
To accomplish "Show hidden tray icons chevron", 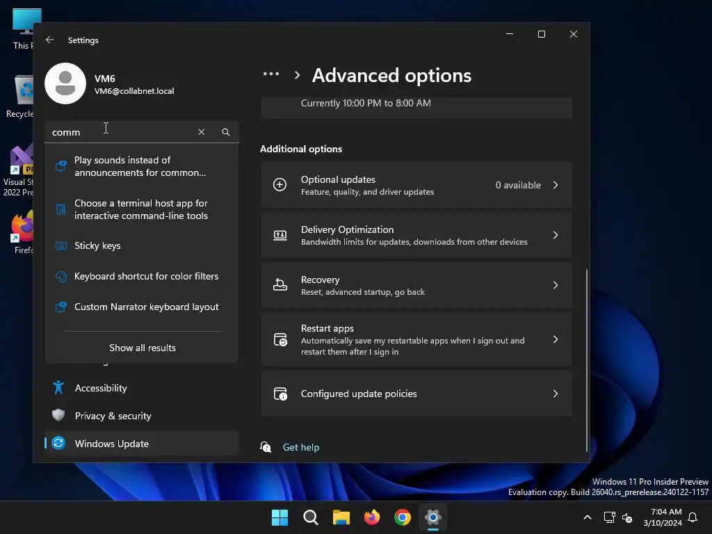I will tap(587, 517).
